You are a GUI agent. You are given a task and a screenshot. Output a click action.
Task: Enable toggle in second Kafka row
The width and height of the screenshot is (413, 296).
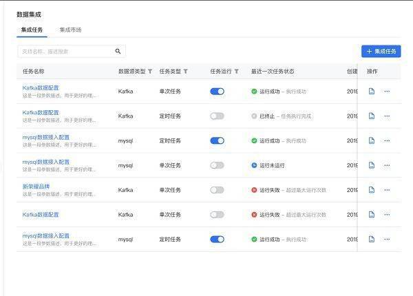(x=217, y=116)
